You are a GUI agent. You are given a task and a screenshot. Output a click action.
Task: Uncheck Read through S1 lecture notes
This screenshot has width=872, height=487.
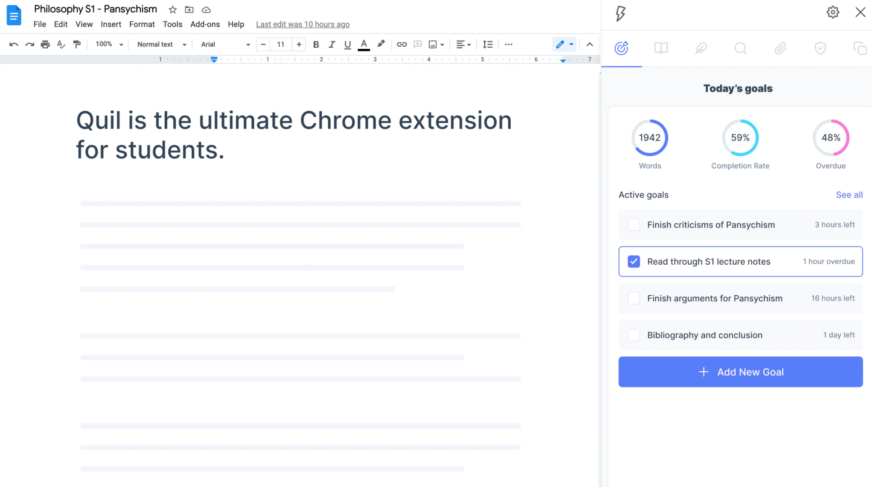(x=633, y=261)
